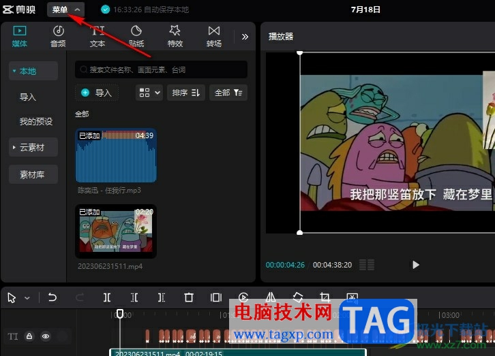Switch to the 特效 effects tab
495x356 pixels.
pyautogui.click(x=175, y=37)
